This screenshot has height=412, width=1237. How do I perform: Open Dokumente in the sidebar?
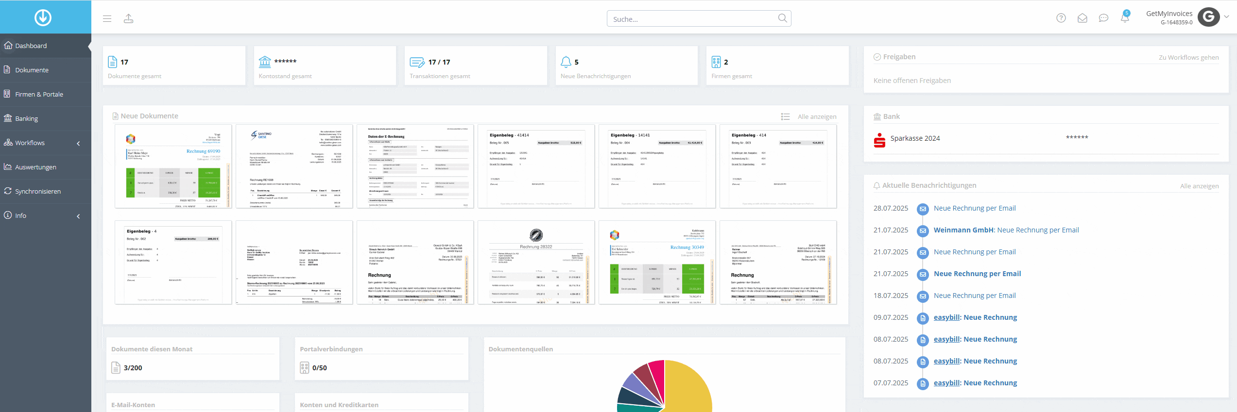tap(46, 70)
